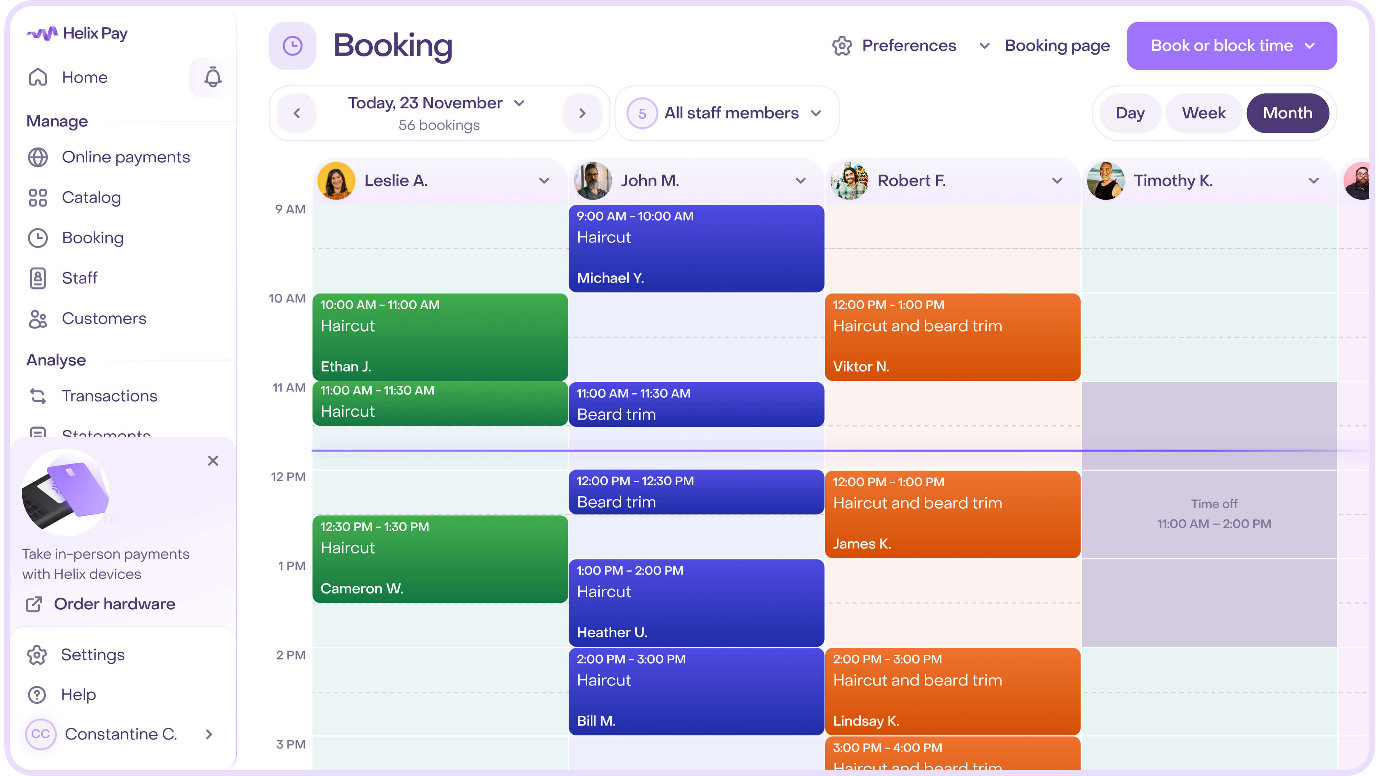Click the notification bell icon
The height and width of the screenshot is (776, 1379).
pyautogui.click(x=213, y=77)
